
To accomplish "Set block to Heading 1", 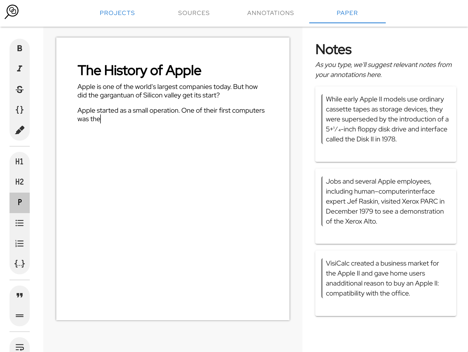I will [x=19, y=162].
